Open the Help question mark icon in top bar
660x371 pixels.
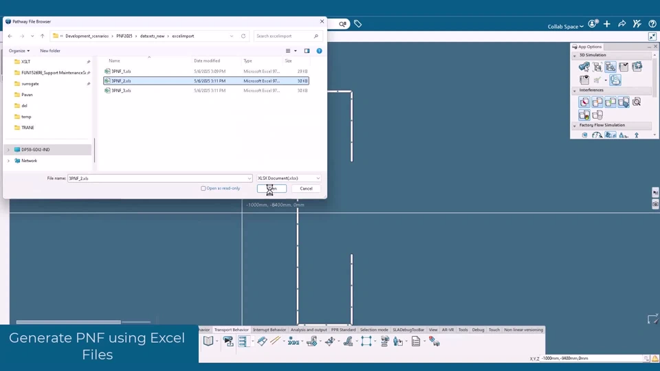click(652, 24)
